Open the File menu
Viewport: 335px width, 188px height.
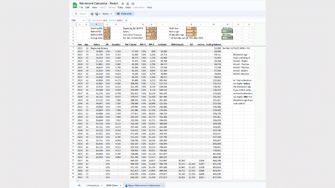[81, 8]
